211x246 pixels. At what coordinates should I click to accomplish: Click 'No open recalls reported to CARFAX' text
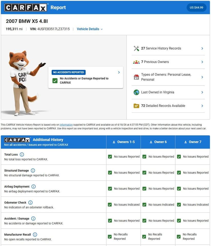[28, 239]
